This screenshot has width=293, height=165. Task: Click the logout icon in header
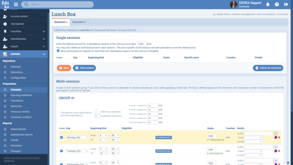[286, 5]
